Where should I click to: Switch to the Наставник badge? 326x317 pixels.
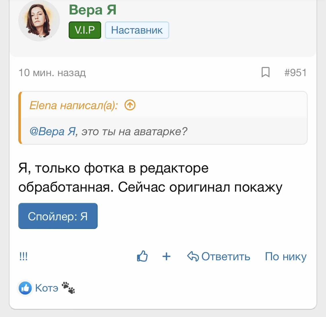click(137, 30)
